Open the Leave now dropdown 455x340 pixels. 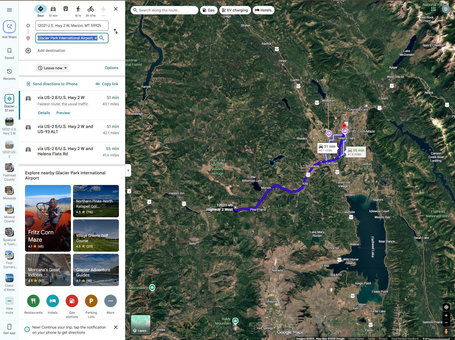(53, 68)
